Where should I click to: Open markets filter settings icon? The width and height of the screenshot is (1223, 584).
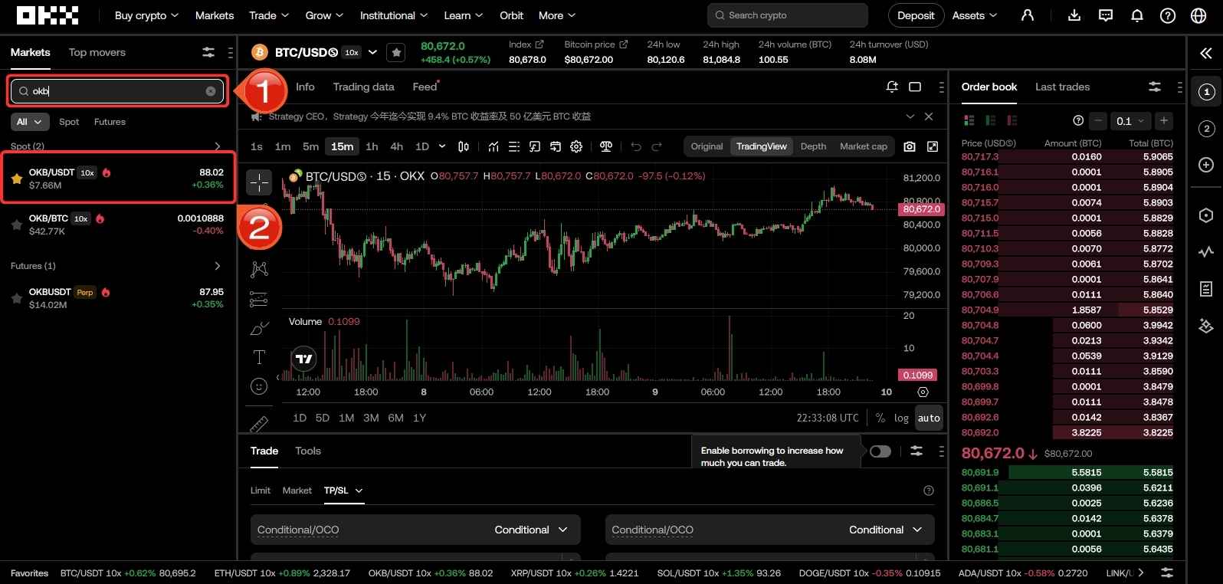tap(208, 52)
